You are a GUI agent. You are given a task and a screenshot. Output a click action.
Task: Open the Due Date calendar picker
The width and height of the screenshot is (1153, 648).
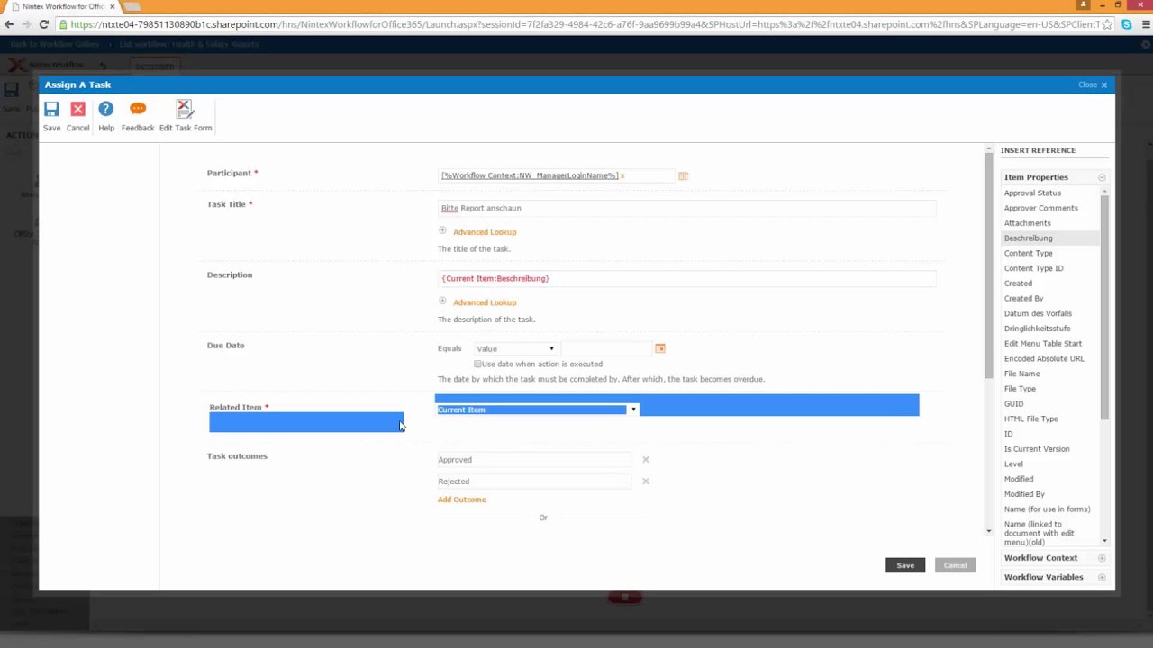tap(660, 348)
